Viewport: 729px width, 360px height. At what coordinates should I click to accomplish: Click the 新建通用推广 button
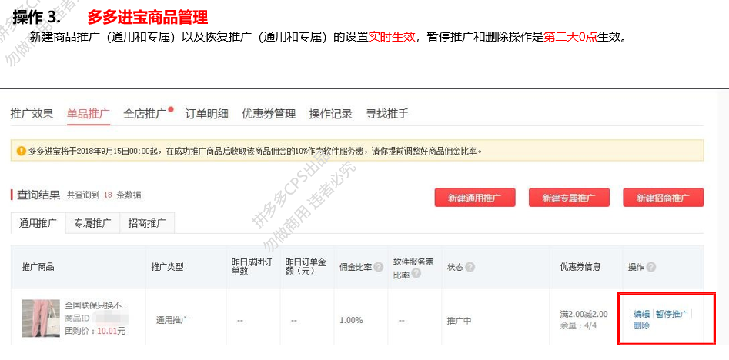475,198
